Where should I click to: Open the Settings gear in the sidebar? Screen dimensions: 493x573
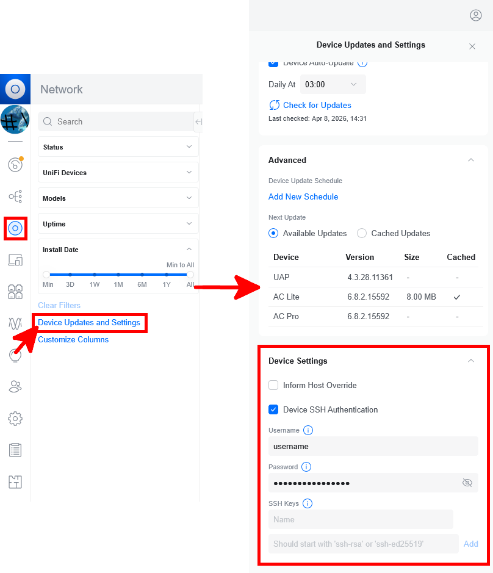15,419
